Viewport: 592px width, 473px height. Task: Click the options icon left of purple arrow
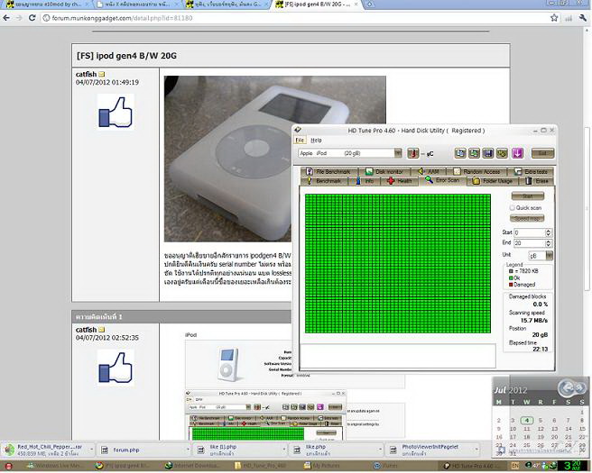coord(502,153)
